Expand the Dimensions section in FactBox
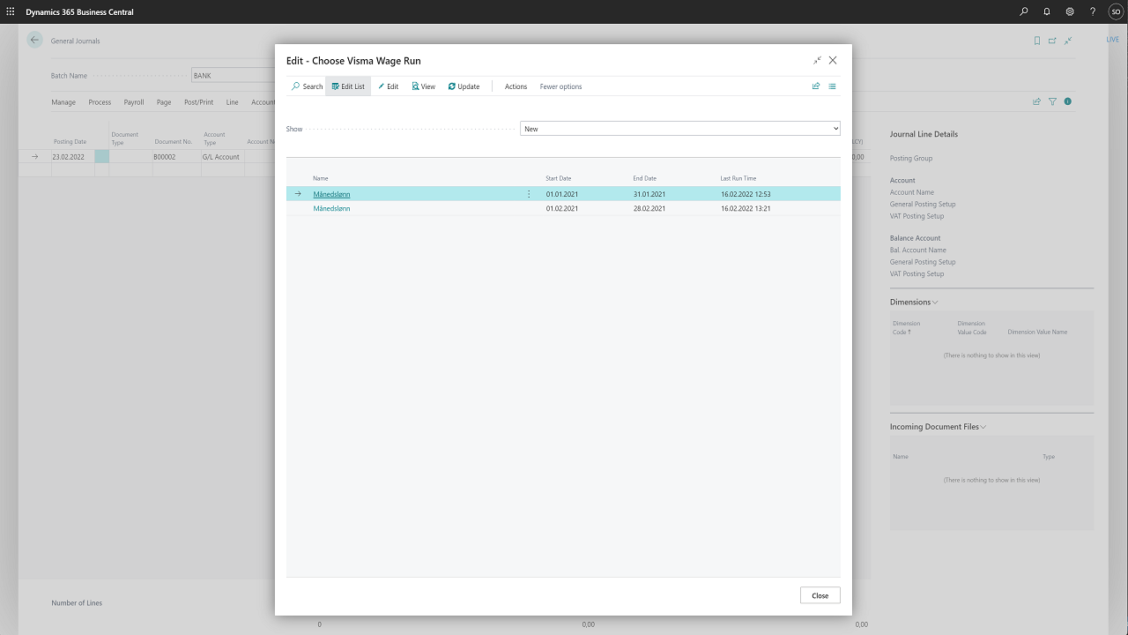Screen dimensions: 1128x635 coord(914,302)
